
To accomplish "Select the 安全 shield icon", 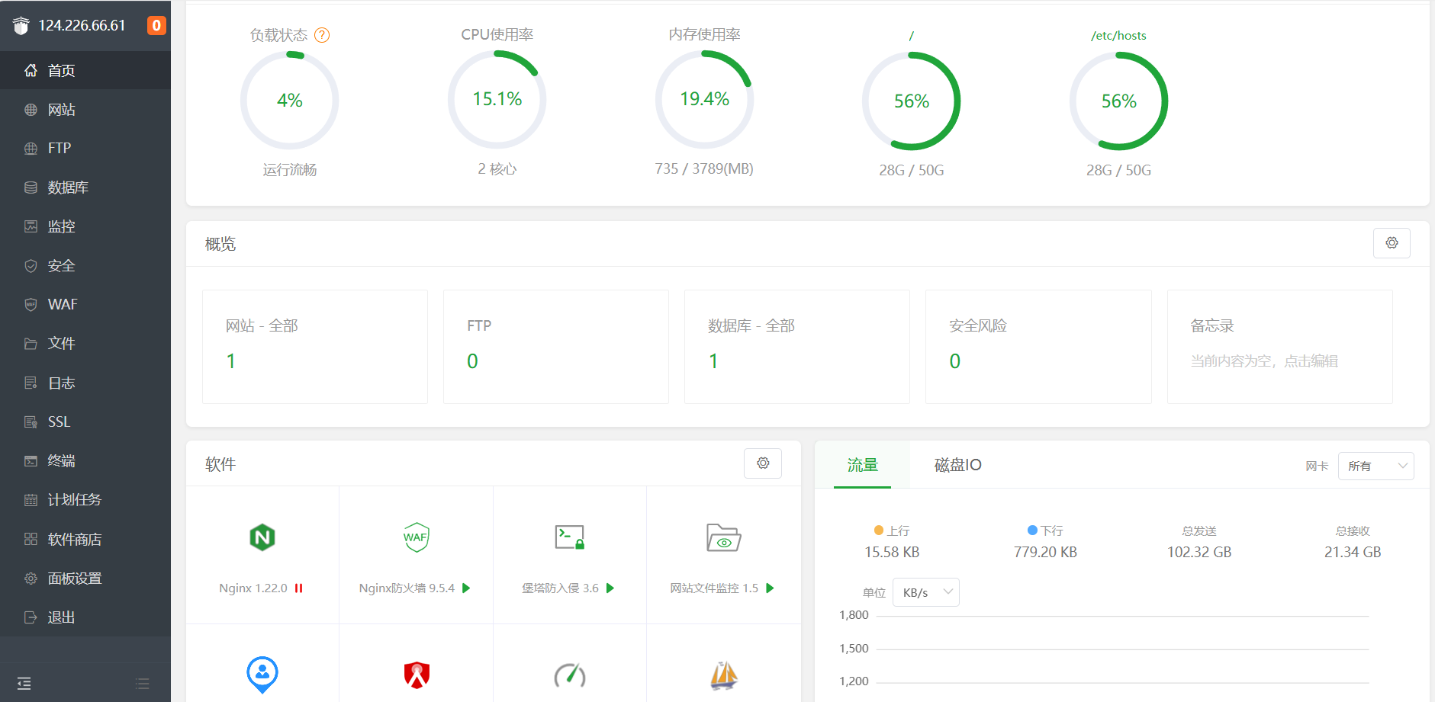I will click(x=31, y=266).
